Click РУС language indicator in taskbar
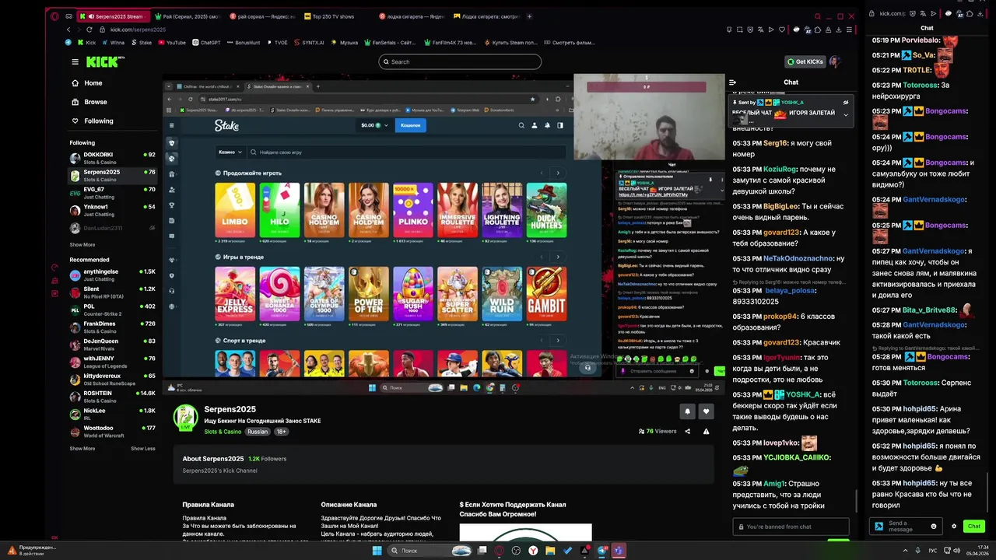This screenshot has height=560, width=996. pos(932,551)
